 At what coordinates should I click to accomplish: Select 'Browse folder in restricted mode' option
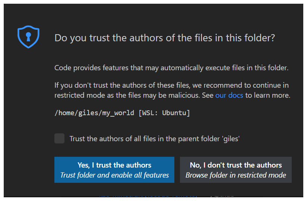(235, 175)
